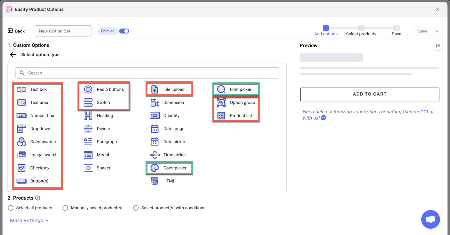Select the HTML option icon

click(155, 181)
